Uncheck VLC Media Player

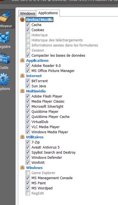[28, 127]
